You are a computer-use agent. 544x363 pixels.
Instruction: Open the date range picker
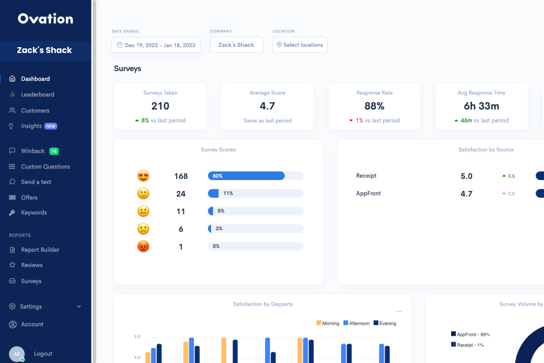(x=156, y=45)
